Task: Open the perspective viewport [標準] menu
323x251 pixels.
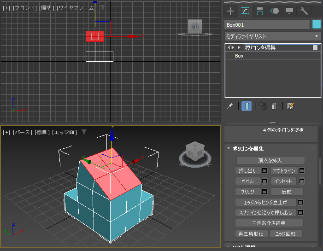Action: [x=42, y=132]
